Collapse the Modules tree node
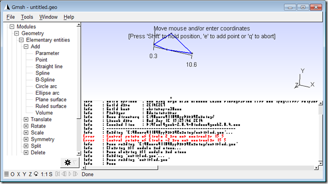This screenshot has height=184, width=328. pyautogui.click(x=12, y=27)
